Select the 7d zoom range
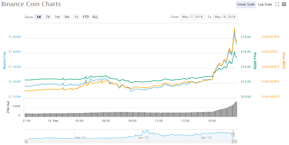 (x=48, y=17)
